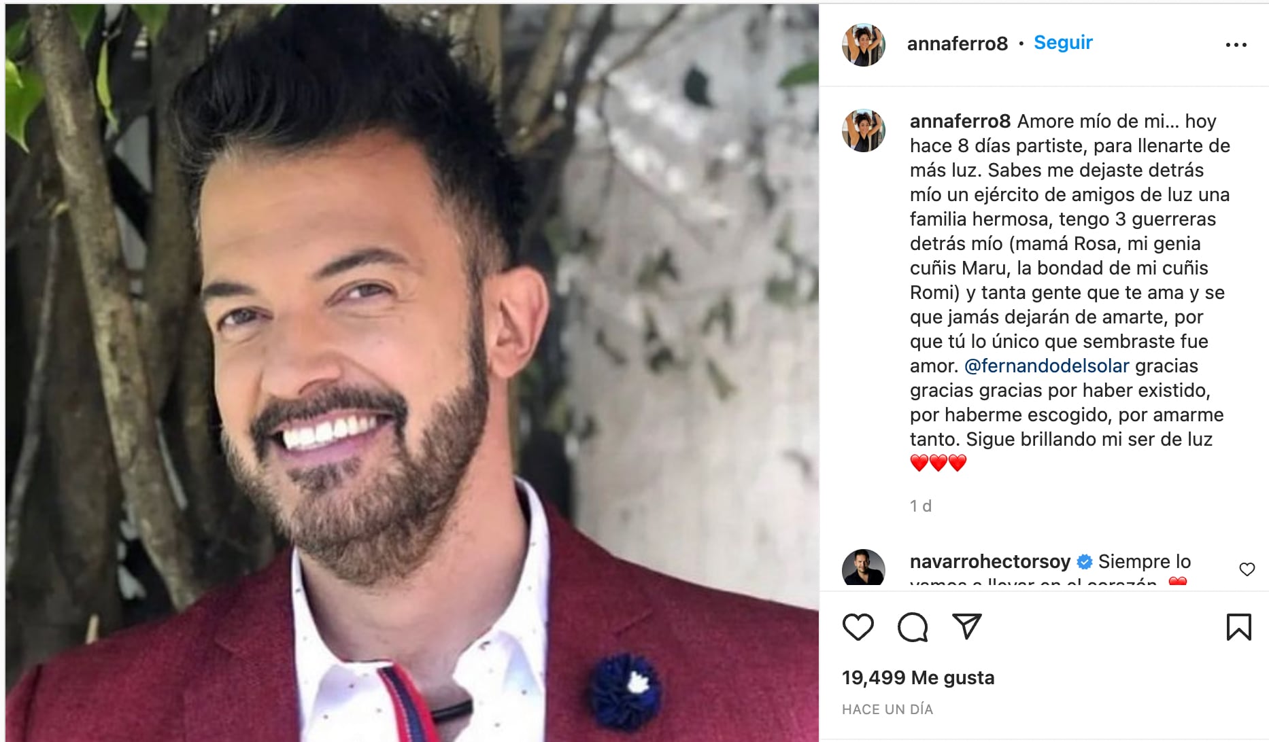Click the 1 d caption timestamp
The width and height of the screenshot is (1269, 742).
click(x=921, y=506)
